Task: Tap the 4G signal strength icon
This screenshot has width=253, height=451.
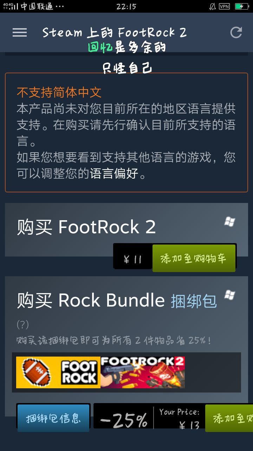Action: click(x=11, y=6)
